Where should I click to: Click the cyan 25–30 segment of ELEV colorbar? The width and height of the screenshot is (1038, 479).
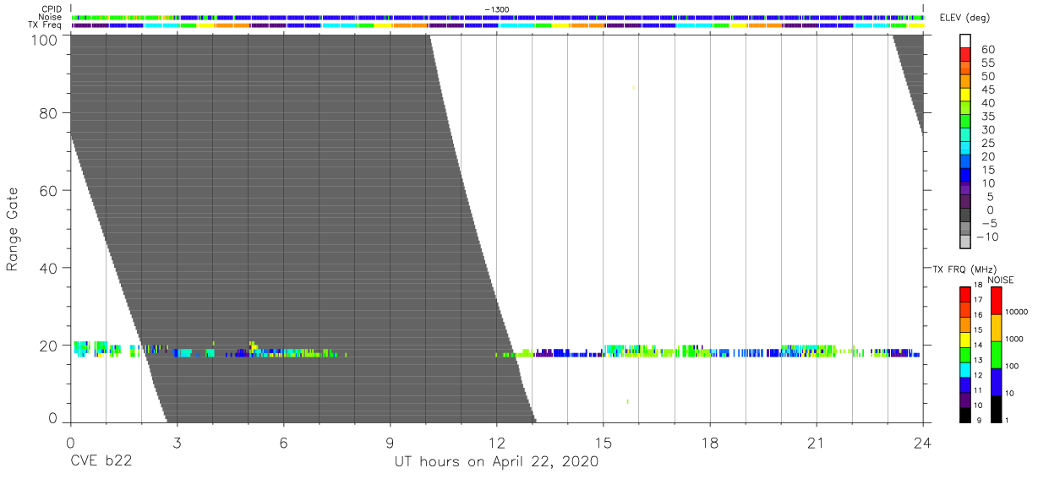[966, 136]
